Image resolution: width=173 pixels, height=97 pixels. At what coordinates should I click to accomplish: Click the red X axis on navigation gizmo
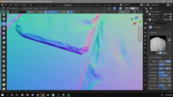pos(135,24)
